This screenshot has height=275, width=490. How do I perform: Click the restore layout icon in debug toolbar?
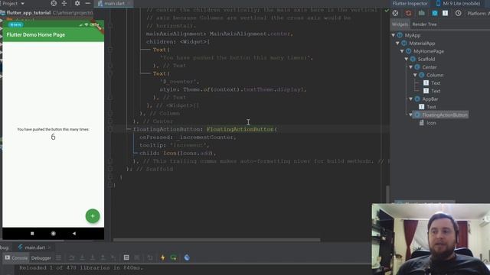click(x=150, y=257)
